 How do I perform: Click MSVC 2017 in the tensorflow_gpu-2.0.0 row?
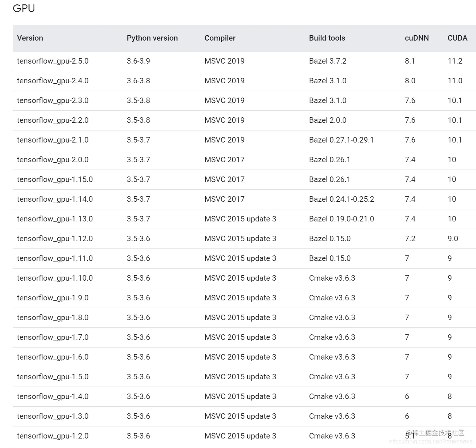click(224, 160)
